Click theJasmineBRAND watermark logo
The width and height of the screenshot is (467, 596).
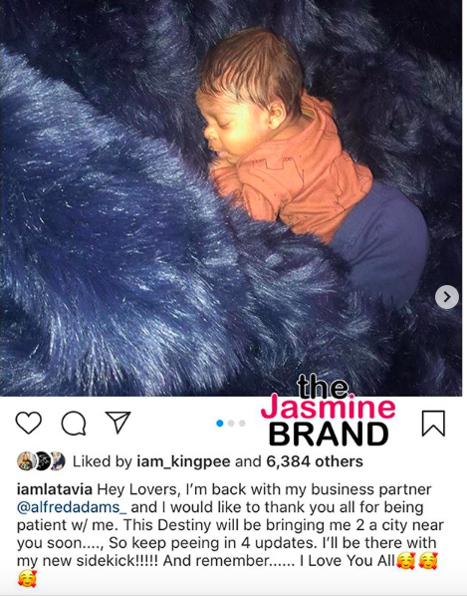(328, 411)
